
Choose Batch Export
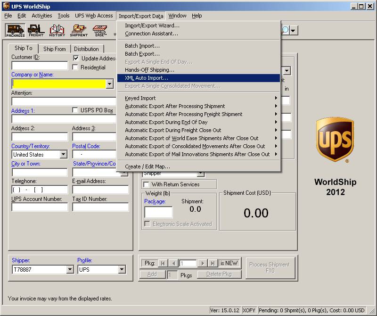[x=198, y=54]
